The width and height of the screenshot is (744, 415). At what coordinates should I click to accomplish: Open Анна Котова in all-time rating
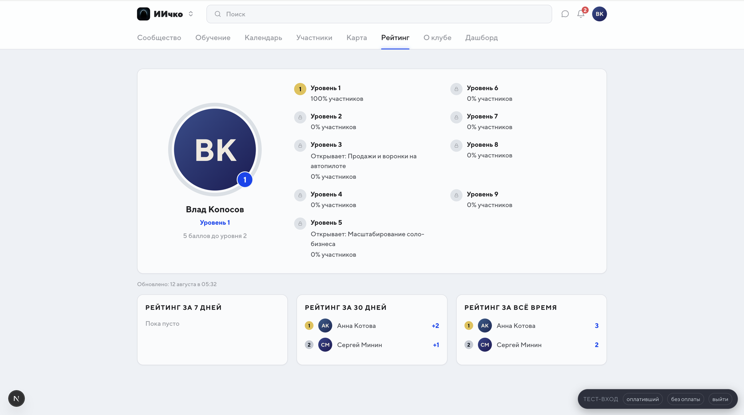516,325
